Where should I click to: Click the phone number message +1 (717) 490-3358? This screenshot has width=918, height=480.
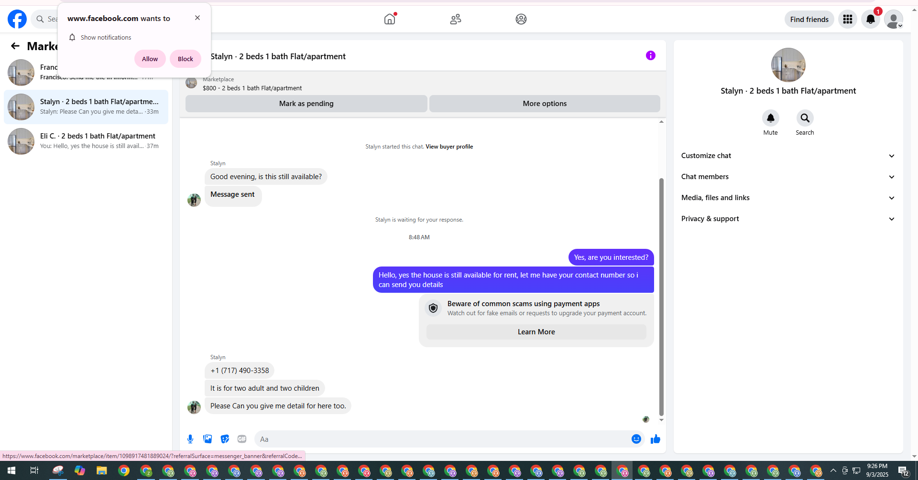[x=240, y=371]
